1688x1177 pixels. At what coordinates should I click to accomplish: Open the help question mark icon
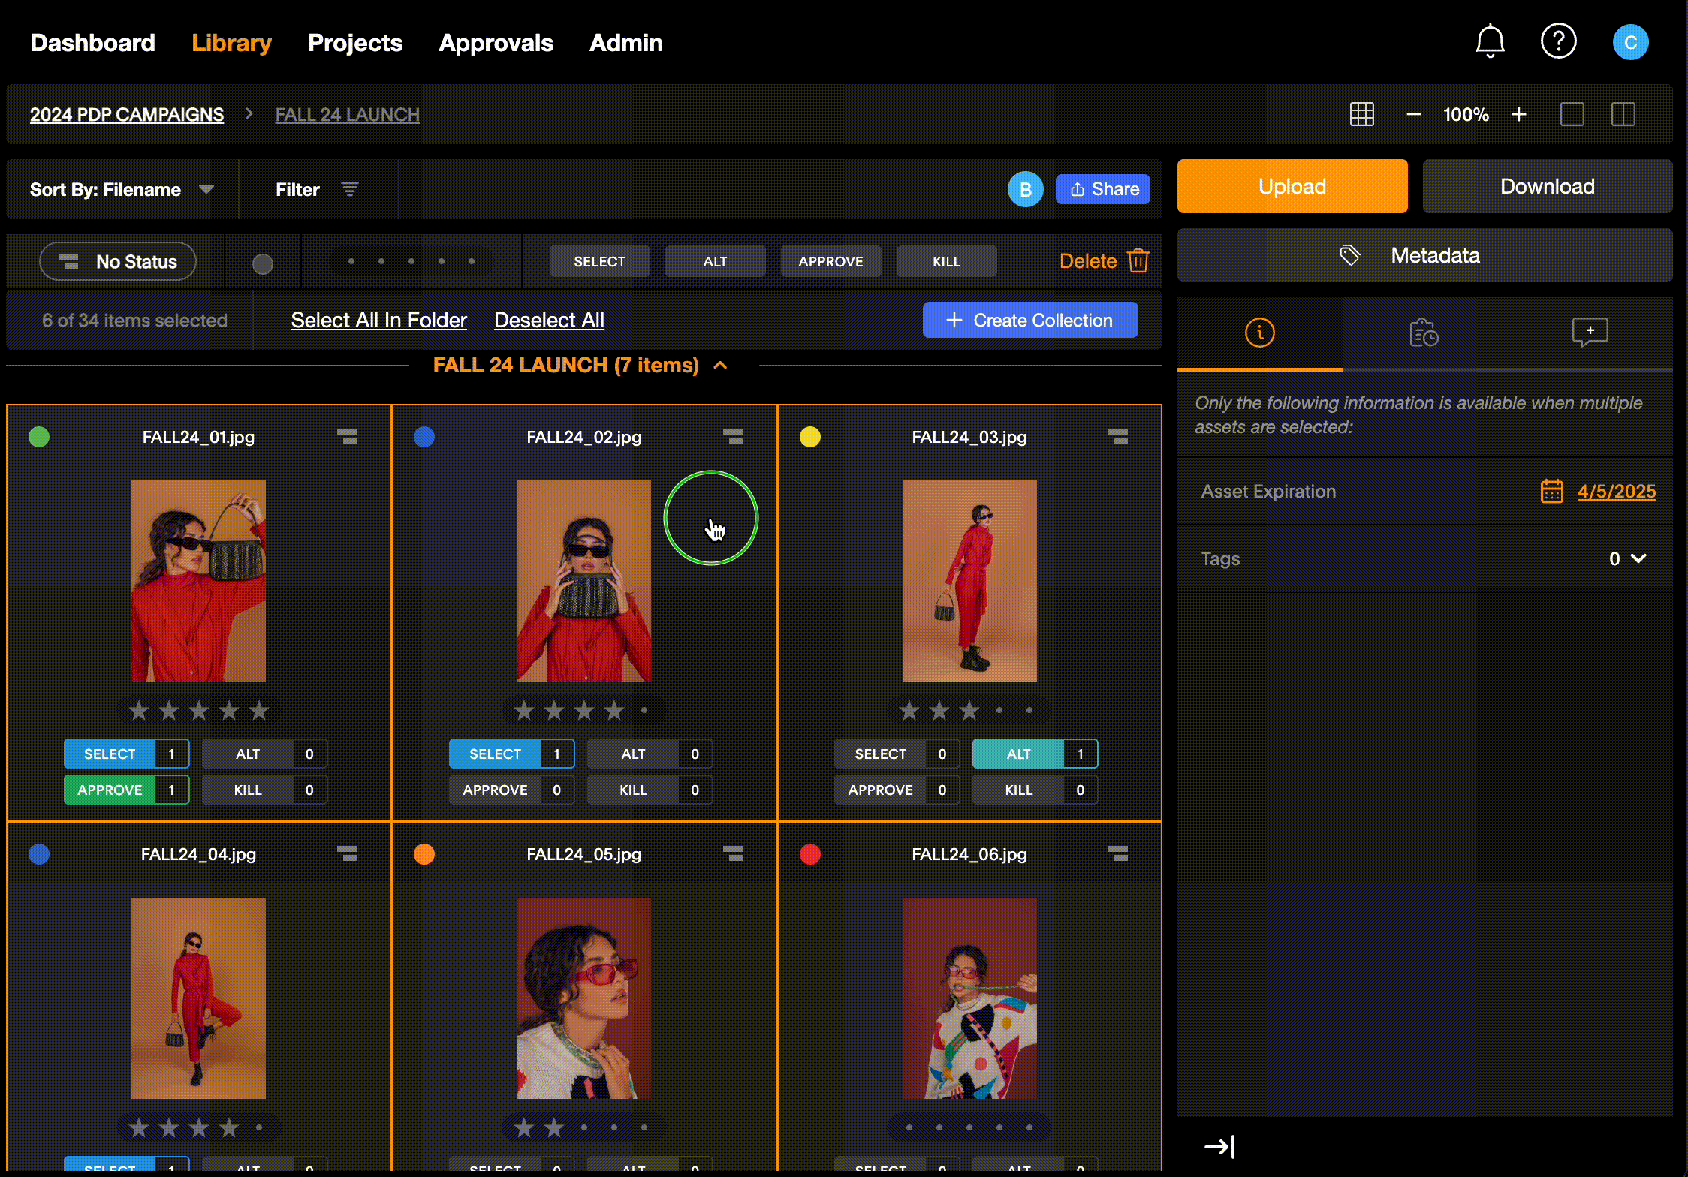1558,41
